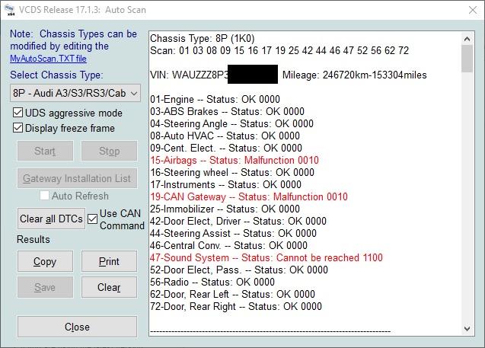The width and height of the screenshot is (485, 348).
Task: Select the '56-Radio' status line
Action: pos(212,282)
